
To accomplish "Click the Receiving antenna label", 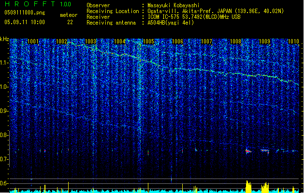I will pos(111,23).
